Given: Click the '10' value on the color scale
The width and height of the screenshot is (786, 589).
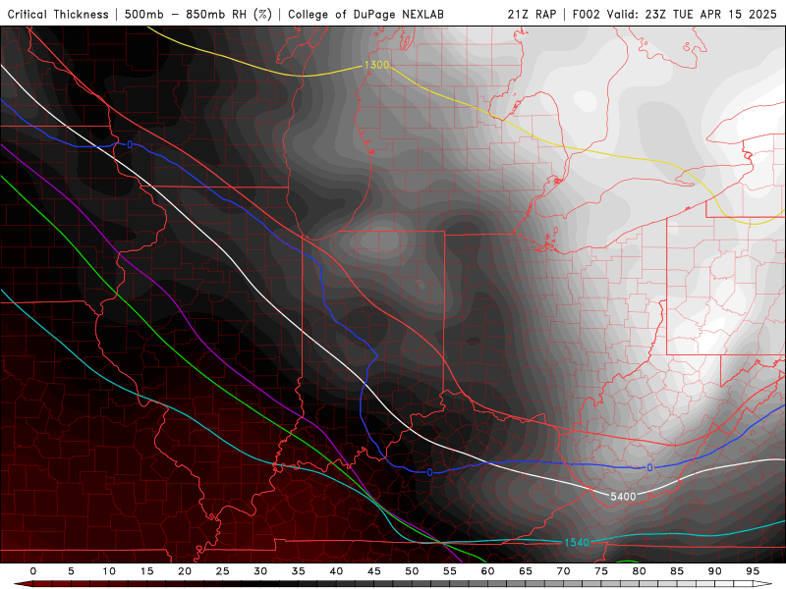Looking at the screenshot, I should pyautogui.click(x=109, y=571).
